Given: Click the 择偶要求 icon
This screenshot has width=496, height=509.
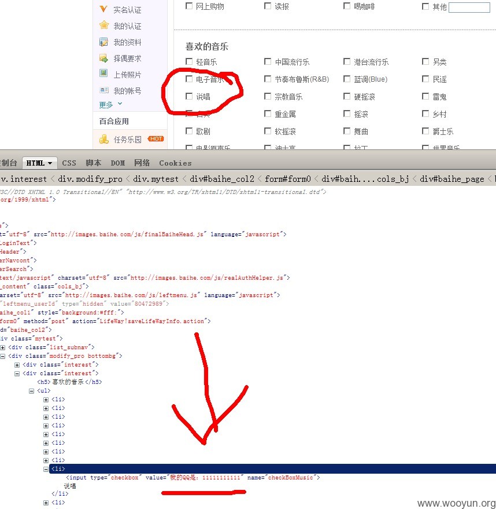Looking at the screenshot, I should 103,58.
